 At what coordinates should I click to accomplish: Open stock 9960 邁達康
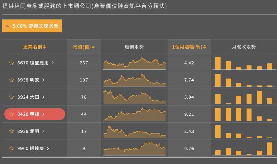pos(30,148)
